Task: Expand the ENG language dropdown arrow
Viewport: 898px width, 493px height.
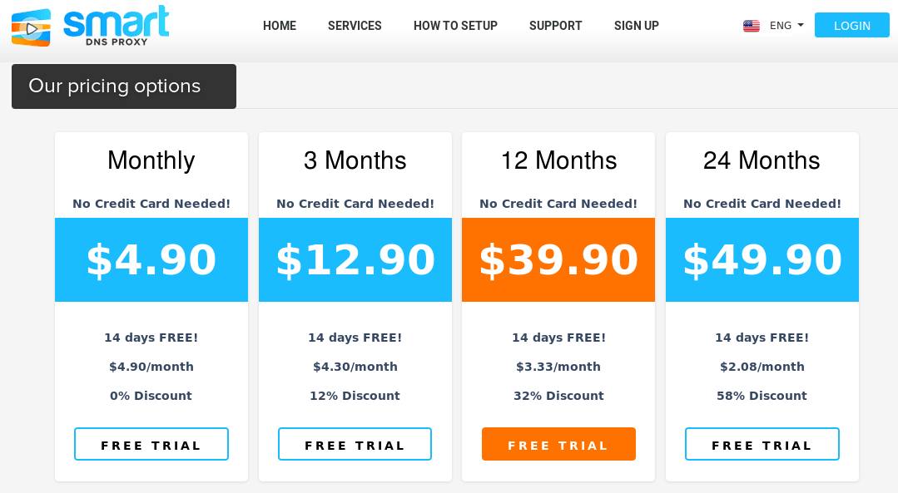Action: pyautogui.click(x=800, y=25)
